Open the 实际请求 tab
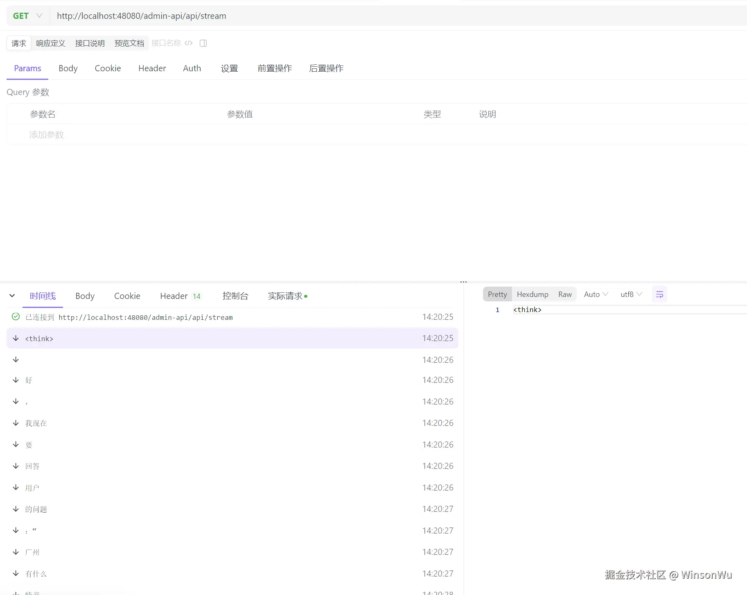This screenshot has width=747, height=595. 287,296
